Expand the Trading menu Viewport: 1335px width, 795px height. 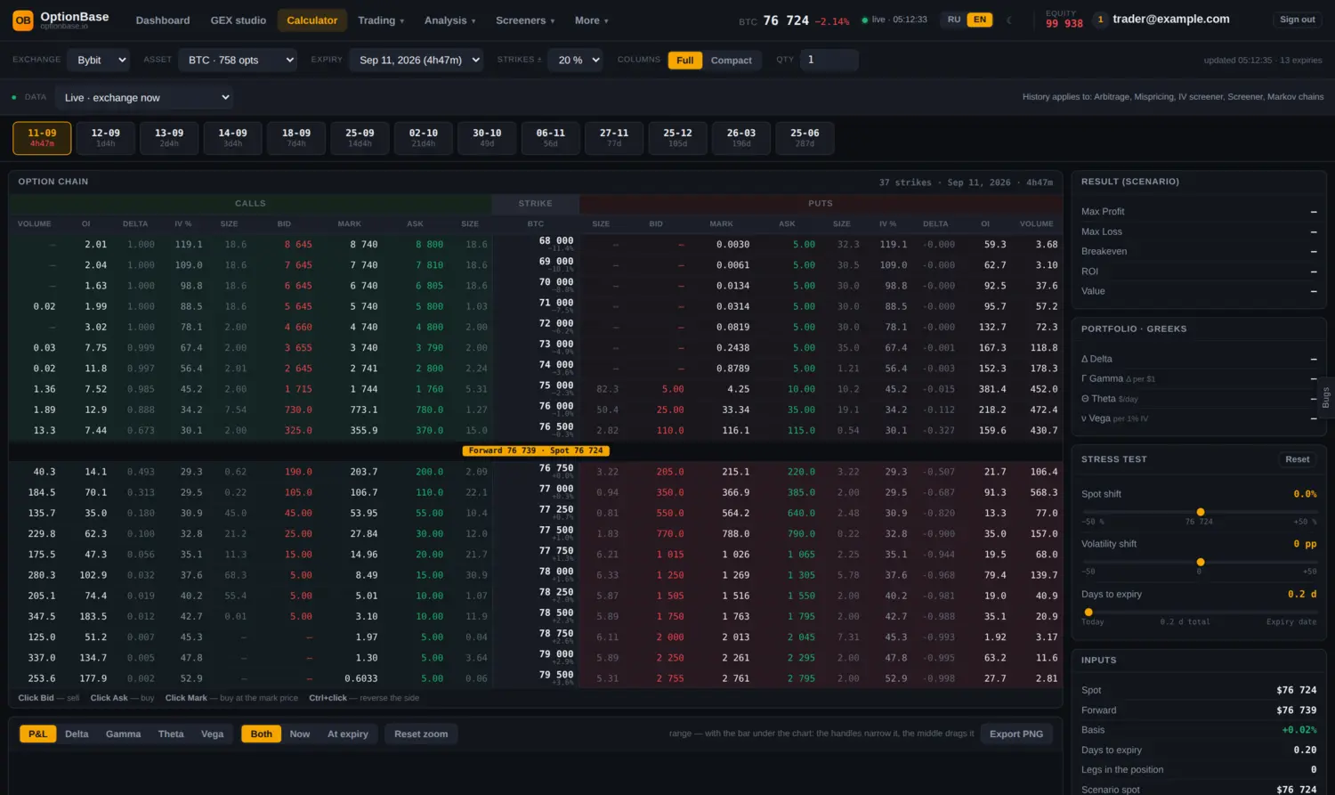coord(381,20)
